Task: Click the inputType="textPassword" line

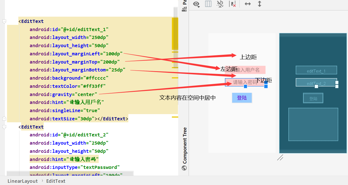Action: pos(75,167)
